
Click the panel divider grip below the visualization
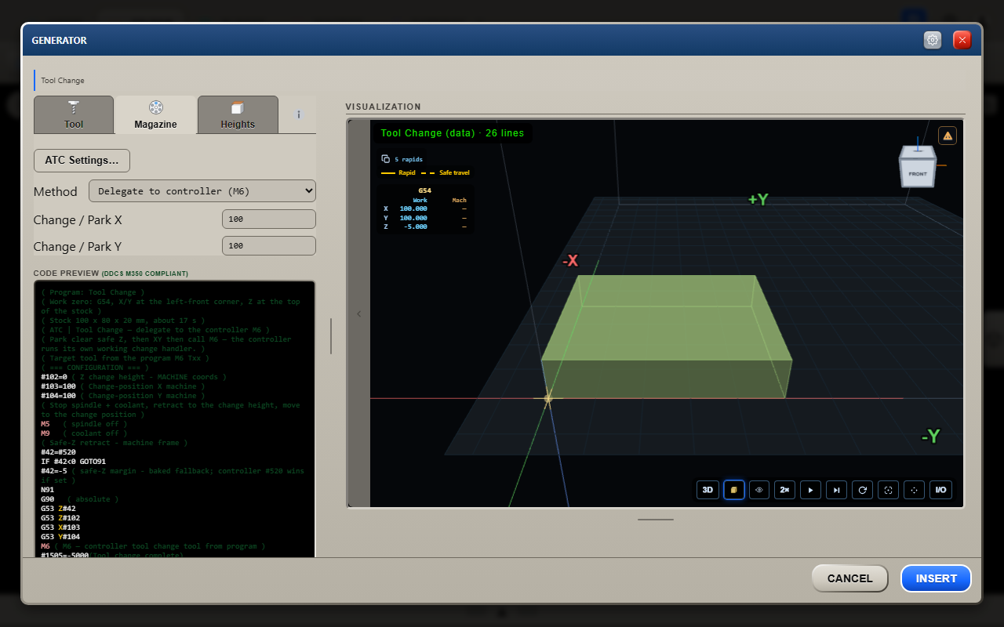656,519
